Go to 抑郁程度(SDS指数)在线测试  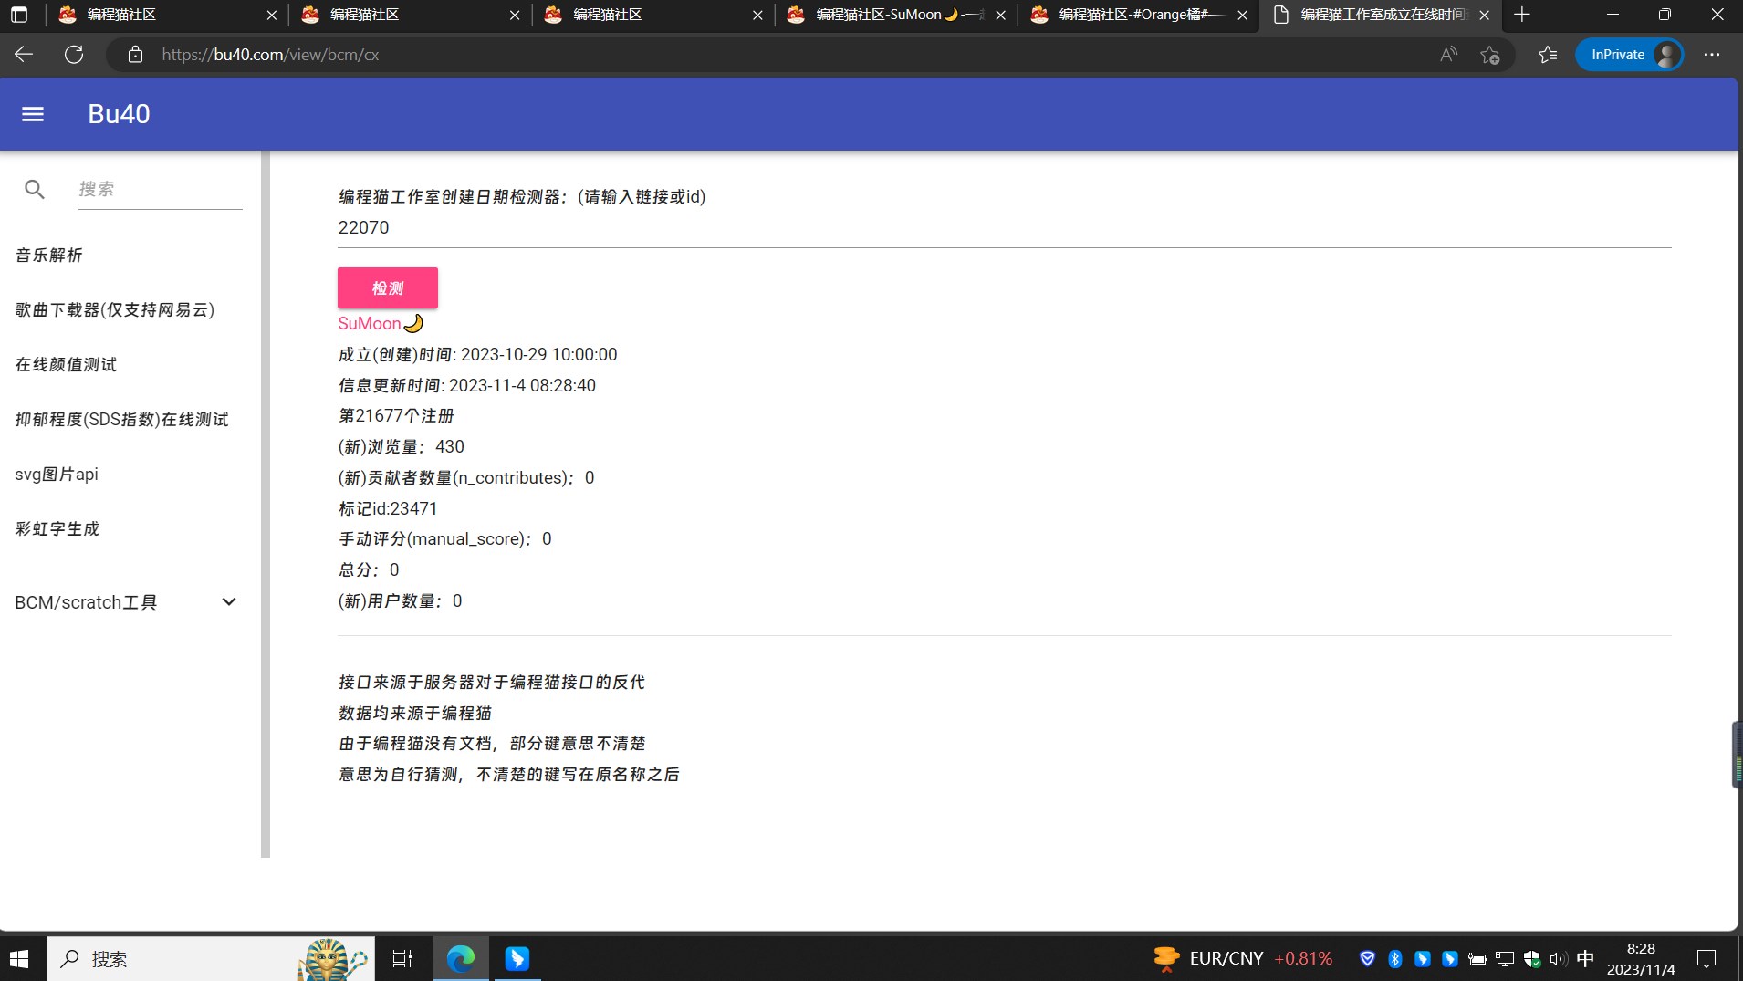click(121, 420)
